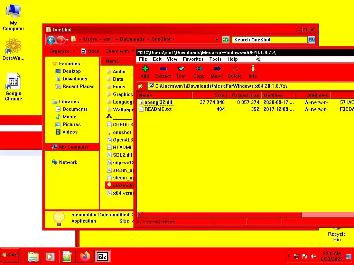Sort 7-Zip list by Name column
354x265 pixels.
pyautogui.click(x=165, y=95)
